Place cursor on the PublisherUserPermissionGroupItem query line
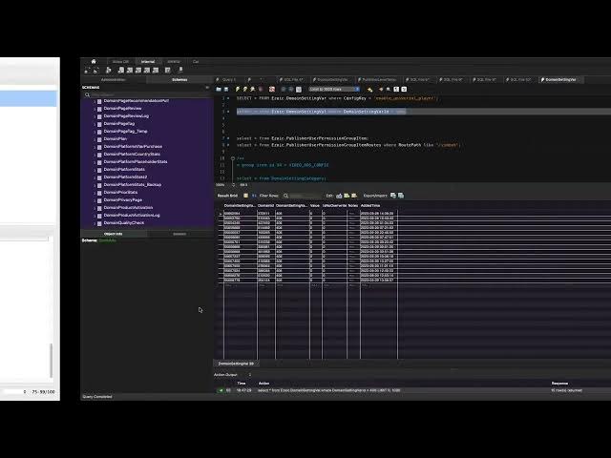Image resolution: width=611 pixels, height=458 pixels. (x=303, y=138)
